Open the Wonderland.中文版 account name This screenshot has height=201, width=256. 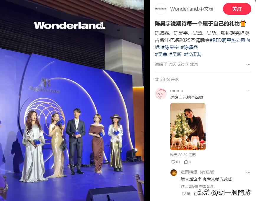192,9
